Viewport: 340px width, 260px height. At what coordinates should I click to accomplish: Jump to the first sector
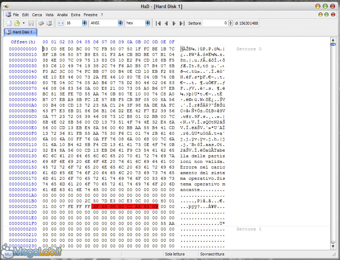[158, 23]
